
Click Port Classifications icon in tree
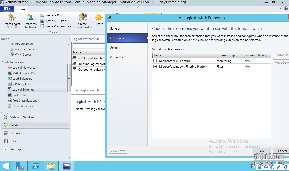10,101
